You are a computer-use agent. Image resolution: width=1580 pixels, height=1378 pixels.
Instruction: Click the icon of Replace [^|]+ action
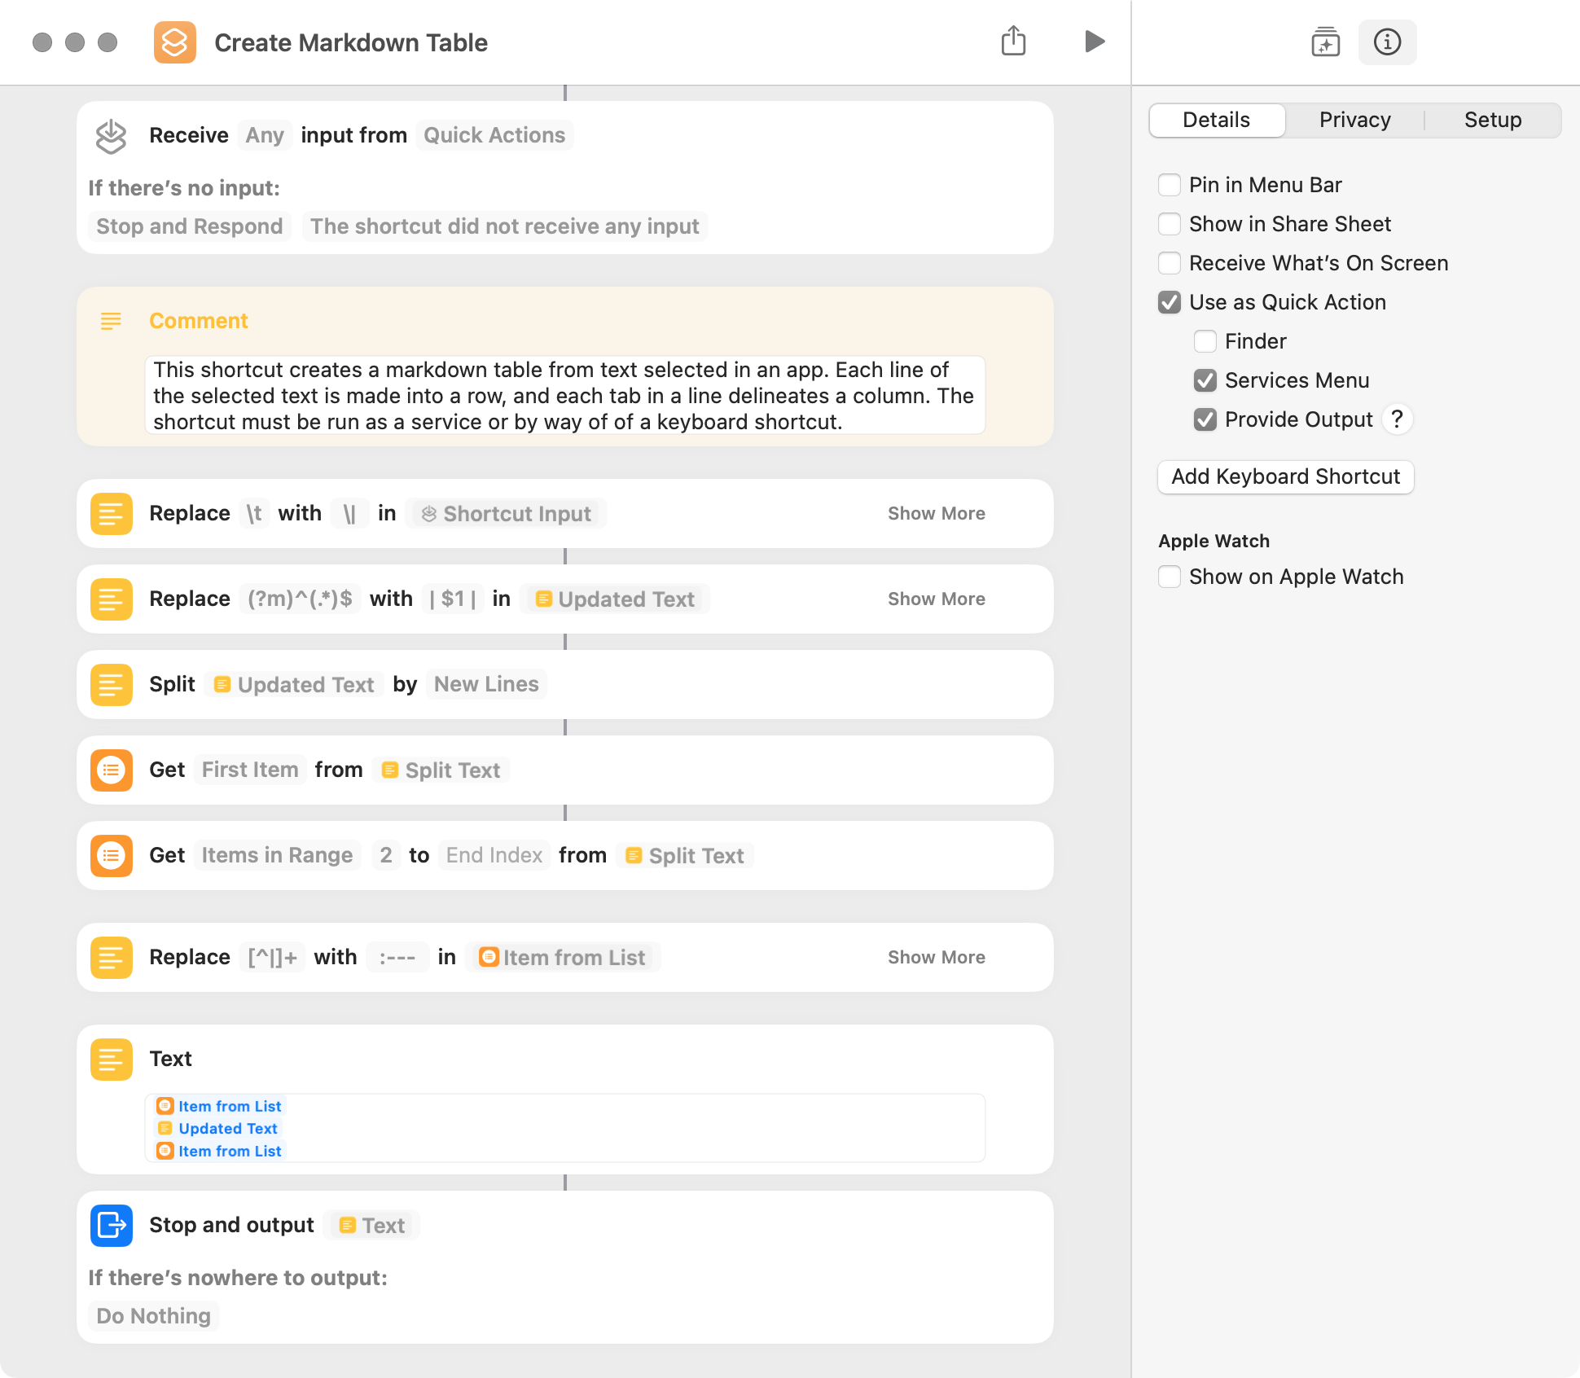(x=112, y=957)
